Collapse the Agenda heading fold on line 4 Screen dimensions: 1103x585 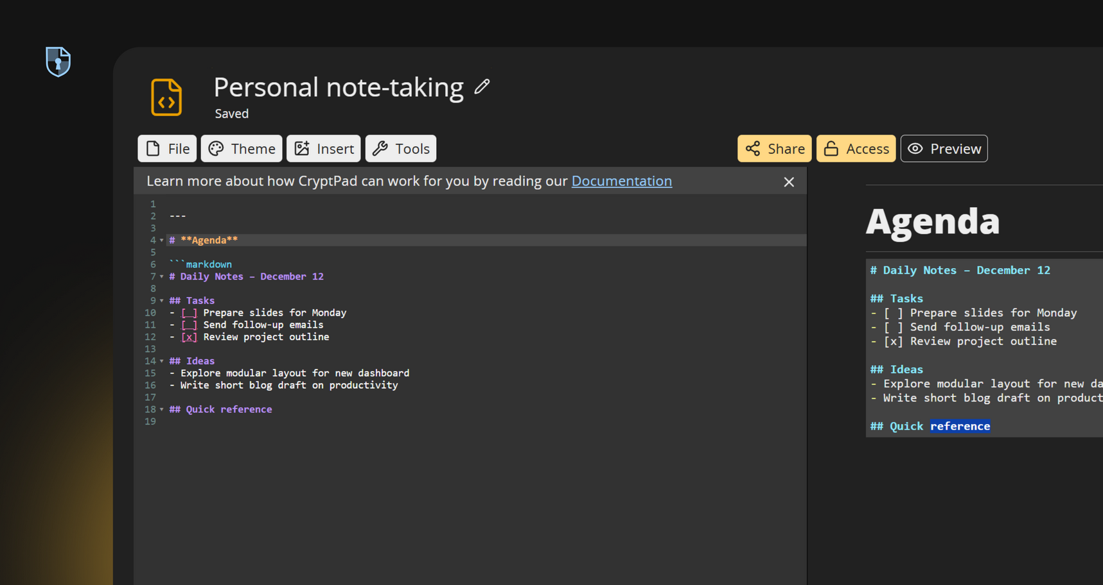tap(162, 241)
